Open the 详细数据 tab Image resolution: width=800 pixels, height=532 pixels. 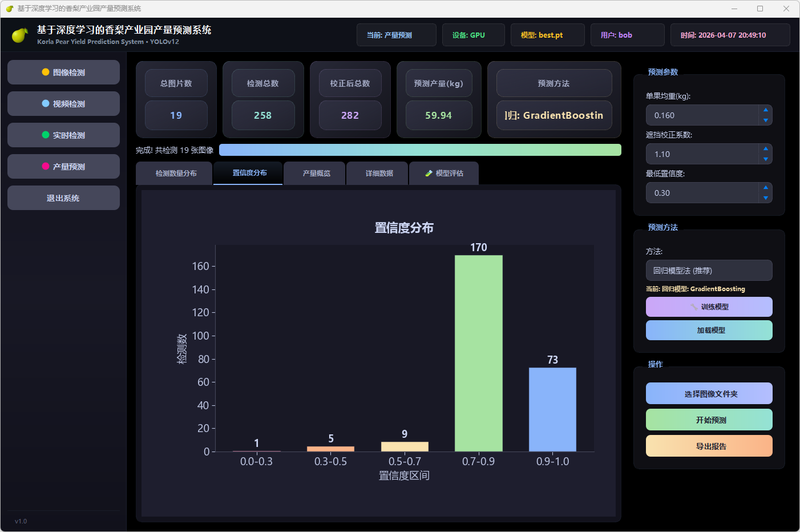pos(379,174)
